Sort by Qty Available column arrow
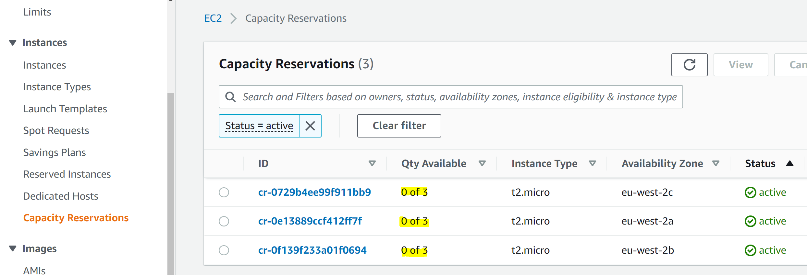Screen dimensions: 807x275 tap(482, 163)
